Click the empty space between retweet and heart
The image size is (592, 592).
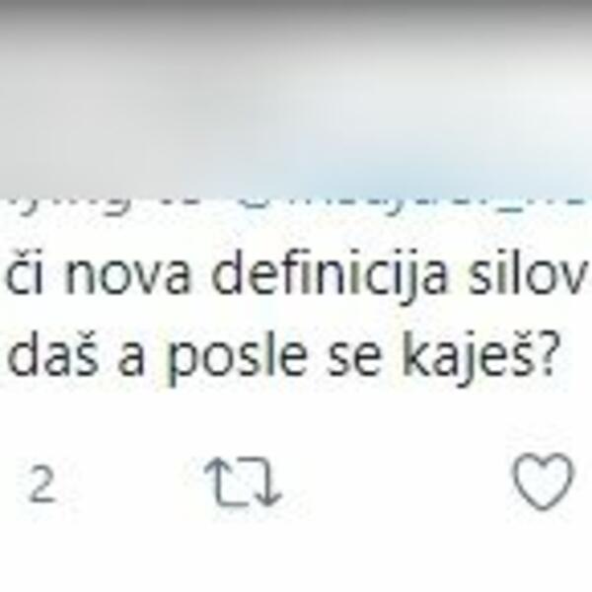[397, 481]
